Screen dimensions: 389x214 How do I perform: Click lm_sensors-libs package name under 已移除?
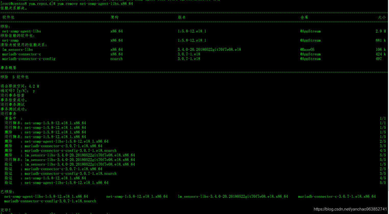[233, 196]
